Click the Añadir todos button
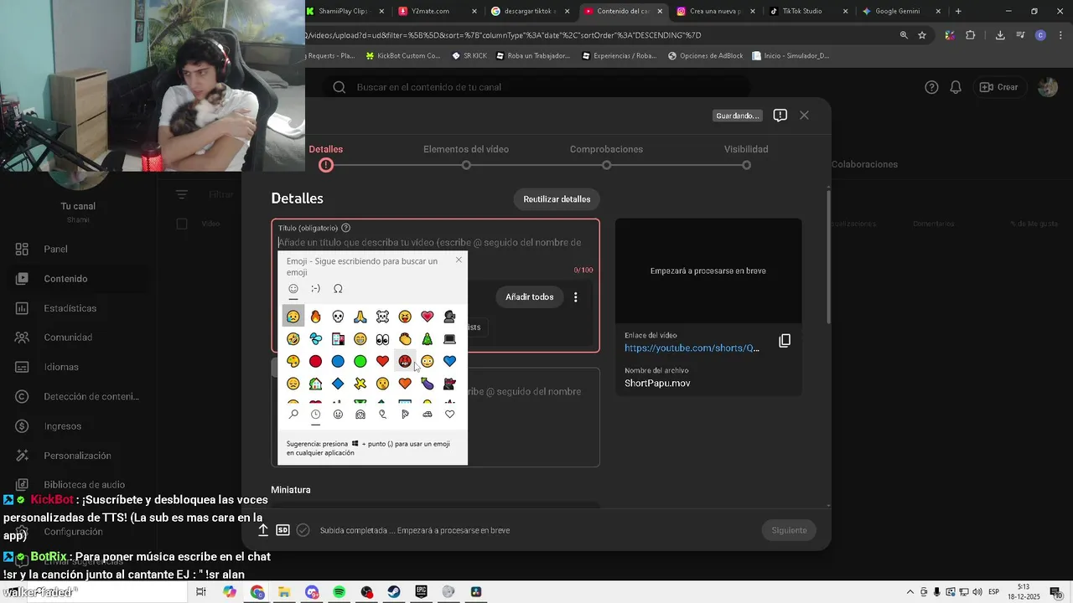The image size is (1073, 603). 529,297
